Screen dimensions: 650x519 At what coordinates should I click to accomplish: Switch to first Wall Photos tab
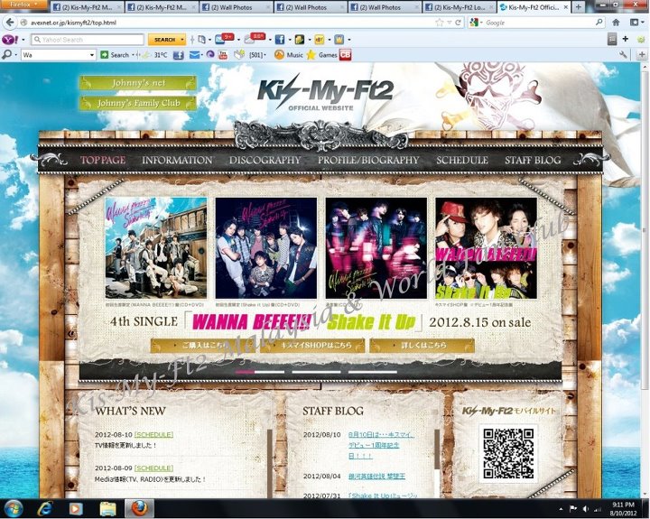237,7
